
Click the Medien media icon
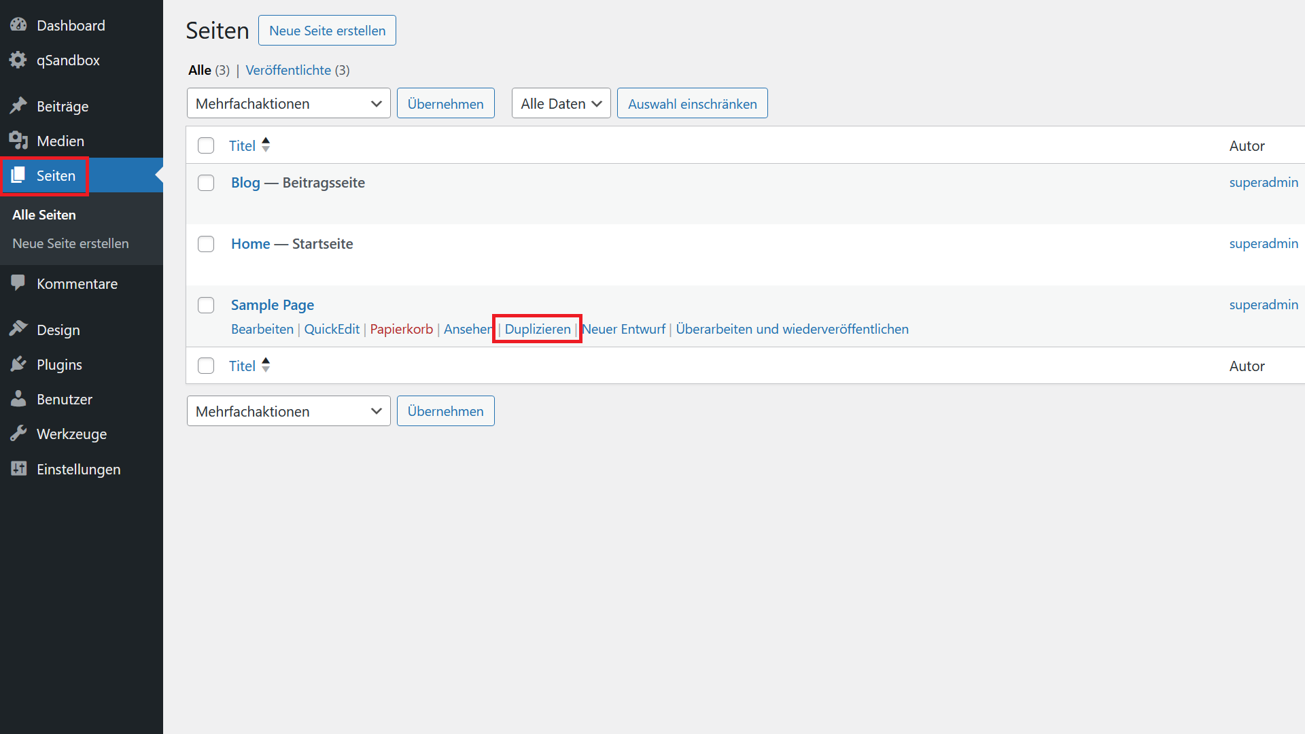[x=18, y=141]
